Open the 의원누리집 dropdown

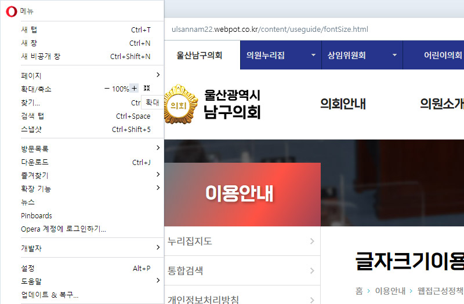click(x=281, y=55)
